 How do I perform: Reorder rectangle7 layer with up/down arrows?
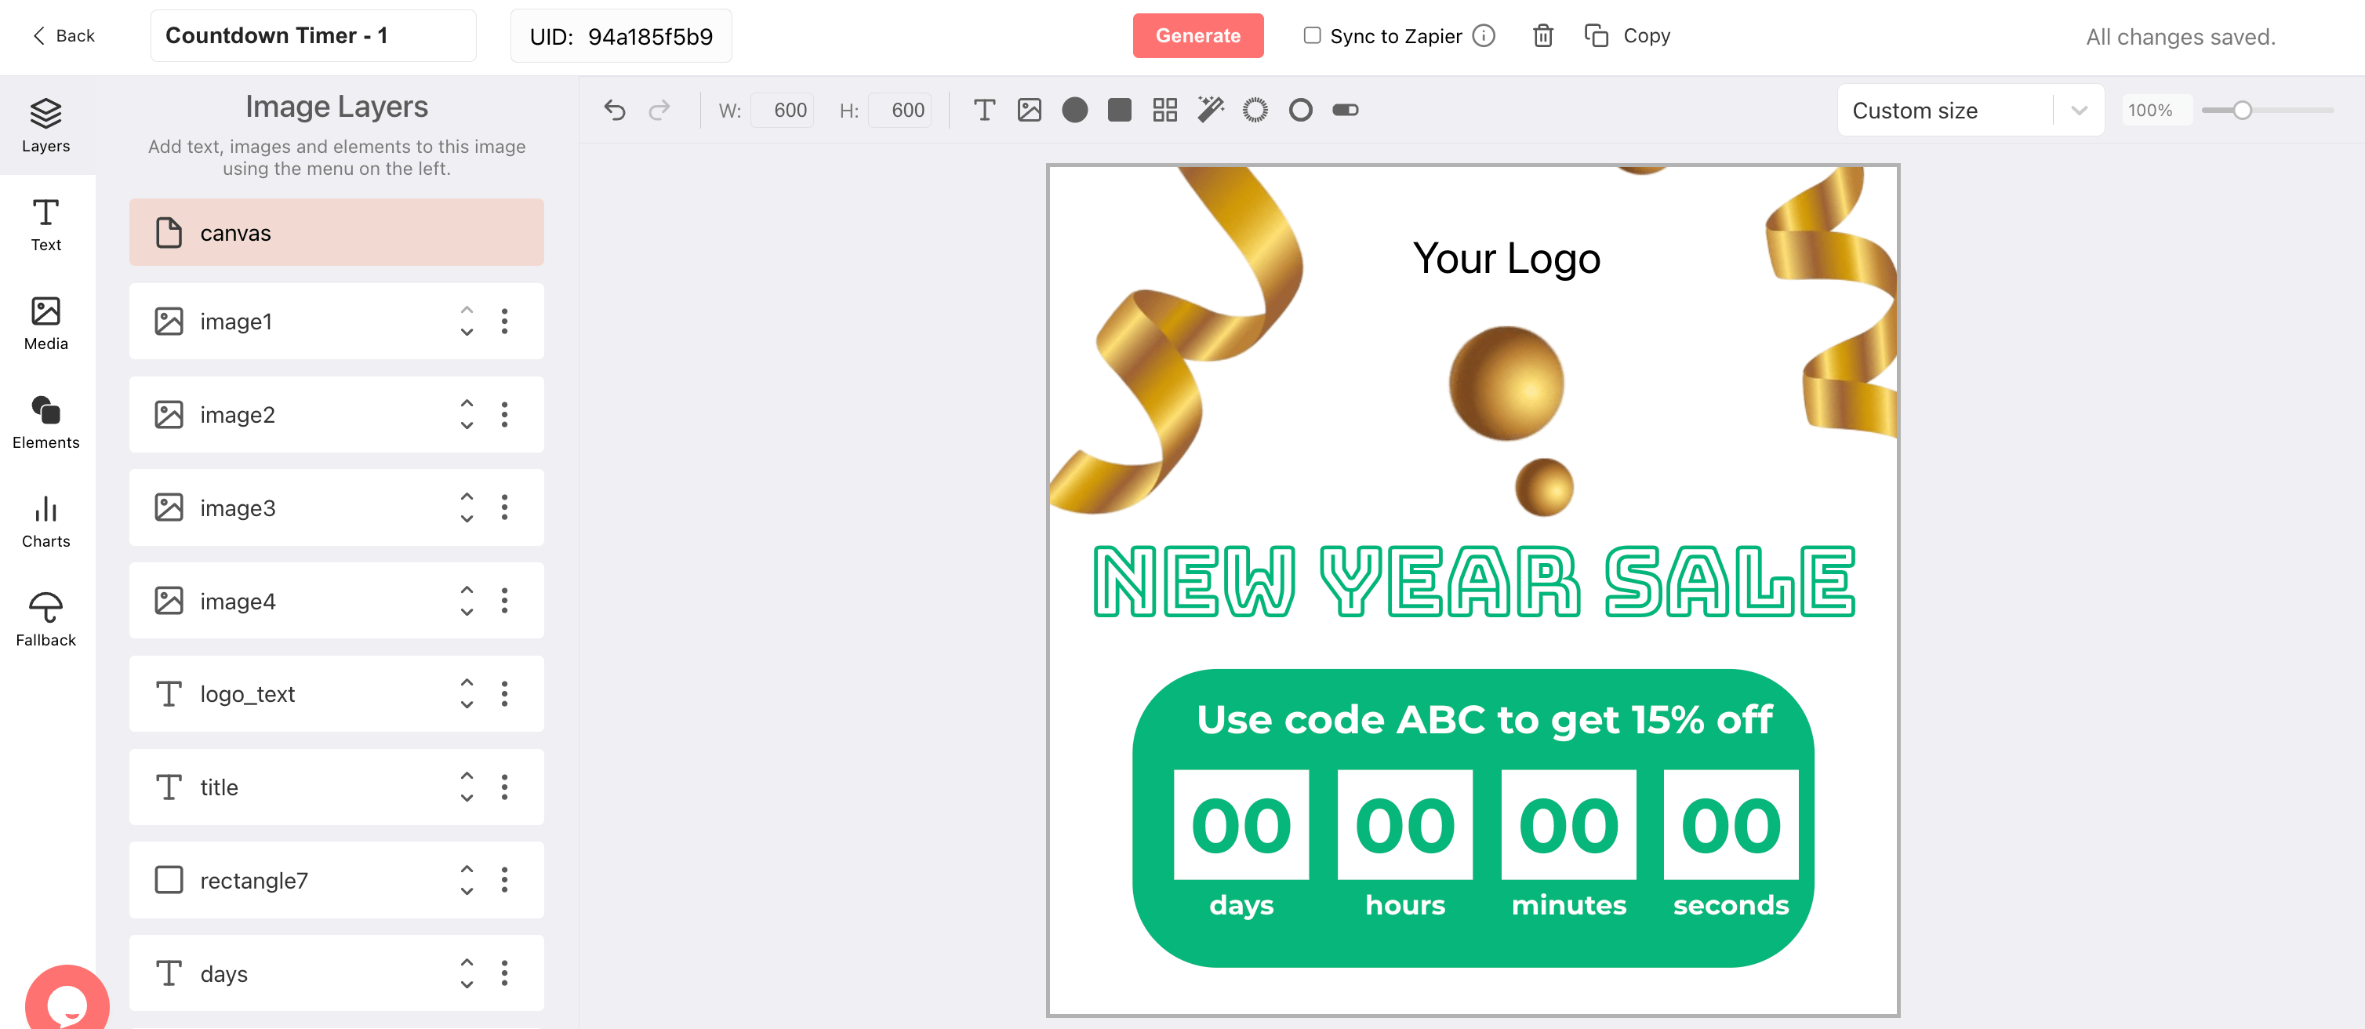click(x=467, y=880)
